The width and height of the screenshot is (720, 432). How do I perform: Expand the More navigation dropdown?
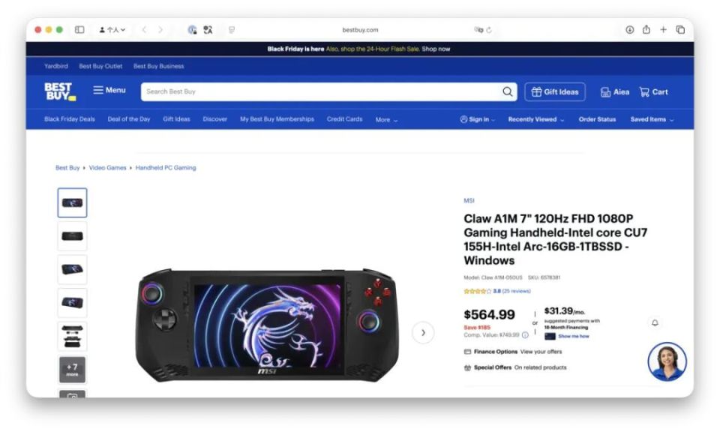point(386,120)
